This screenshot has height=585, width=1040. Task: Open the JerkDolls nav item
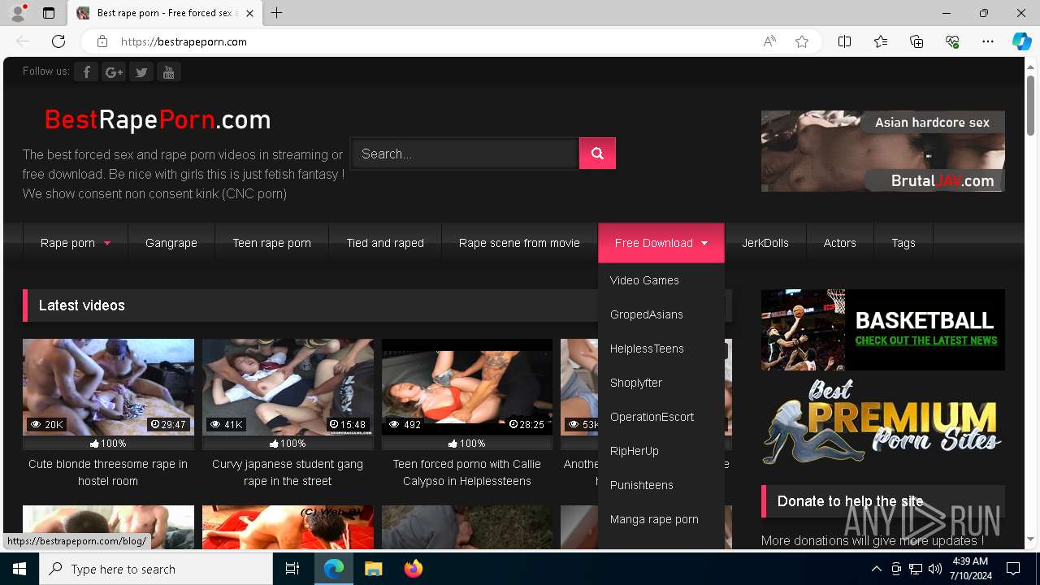[x=765, y=243]
